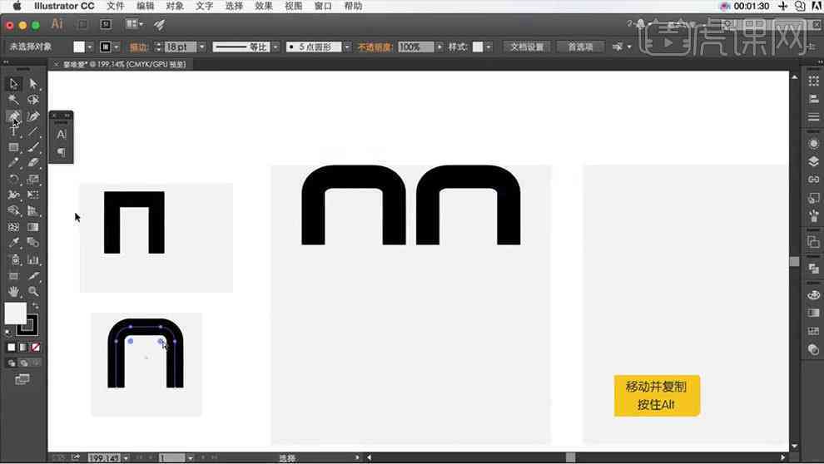824x464 pixels.
Task: Select the Scale tool
Action: [33, 180]
